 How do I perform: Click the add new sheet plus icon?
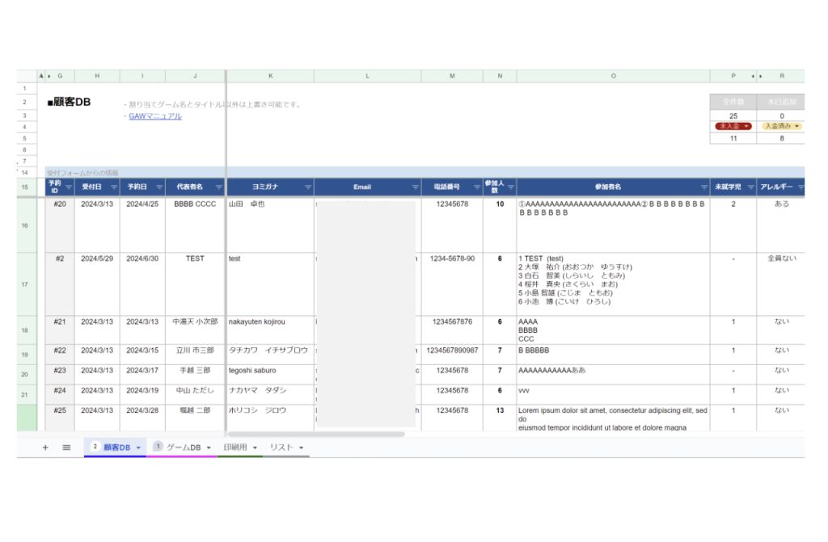pyautogui.click(x=45, y=447)
